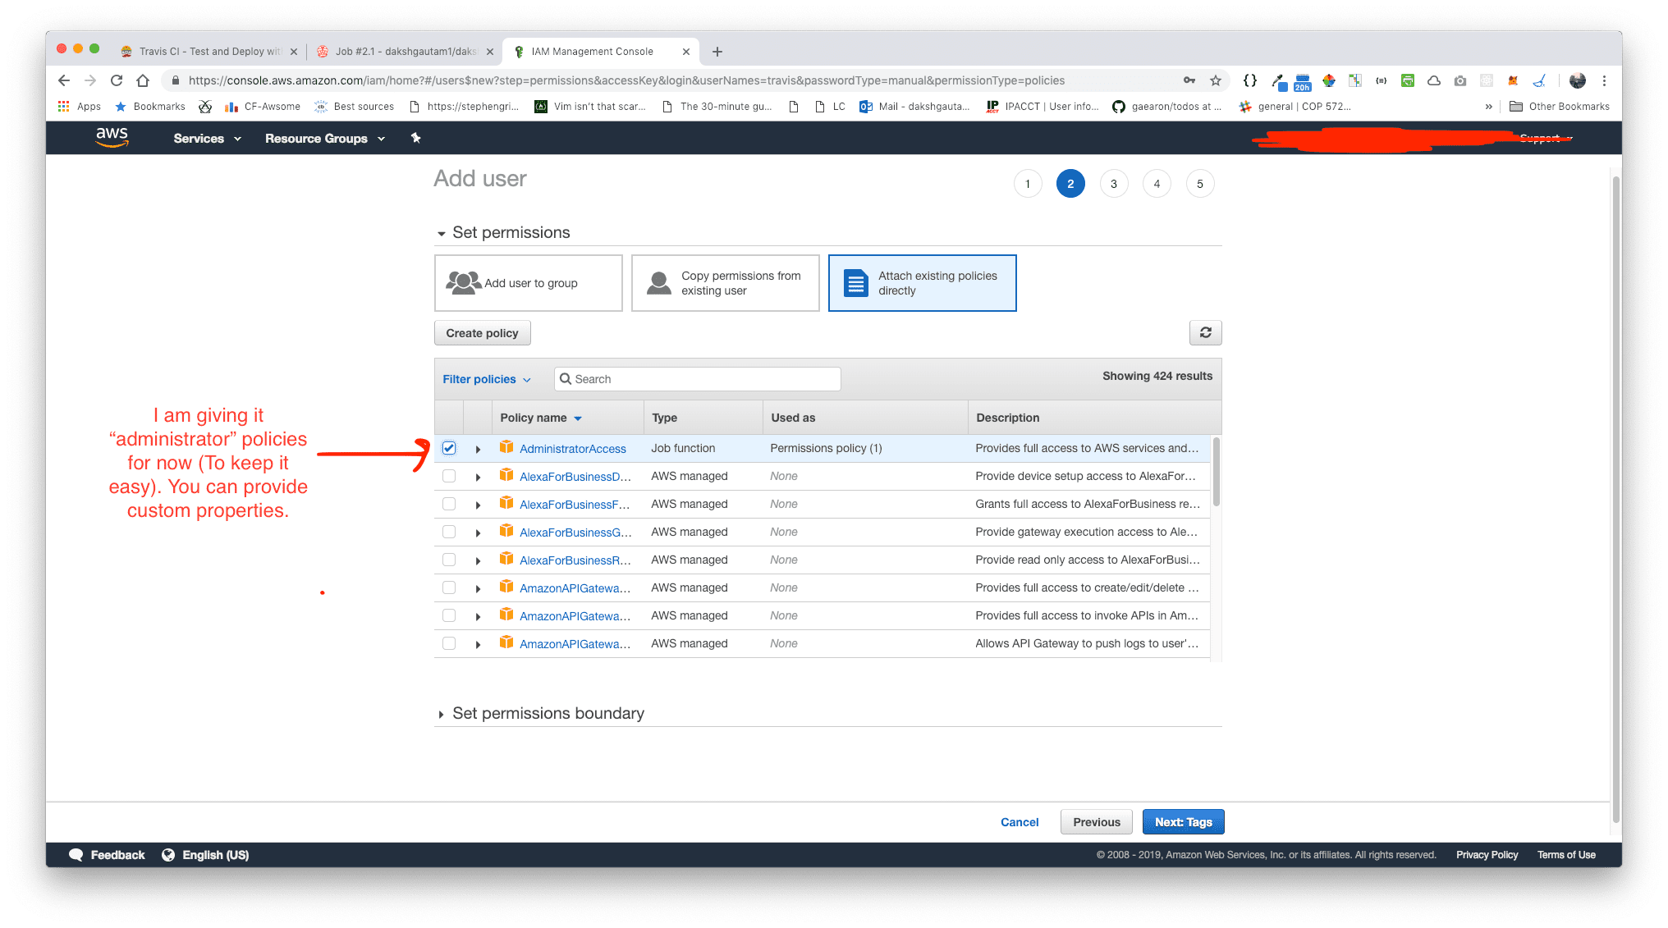Click the Copy permissions from existing user icon

[x=659, y=283]
